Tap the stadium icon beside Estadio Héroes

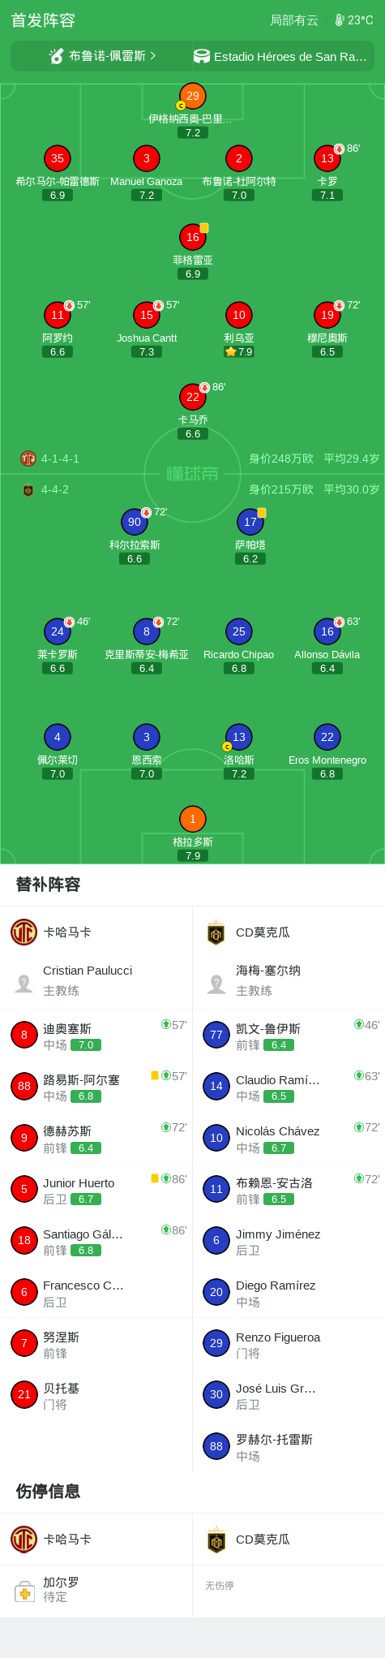click(202, 56)
